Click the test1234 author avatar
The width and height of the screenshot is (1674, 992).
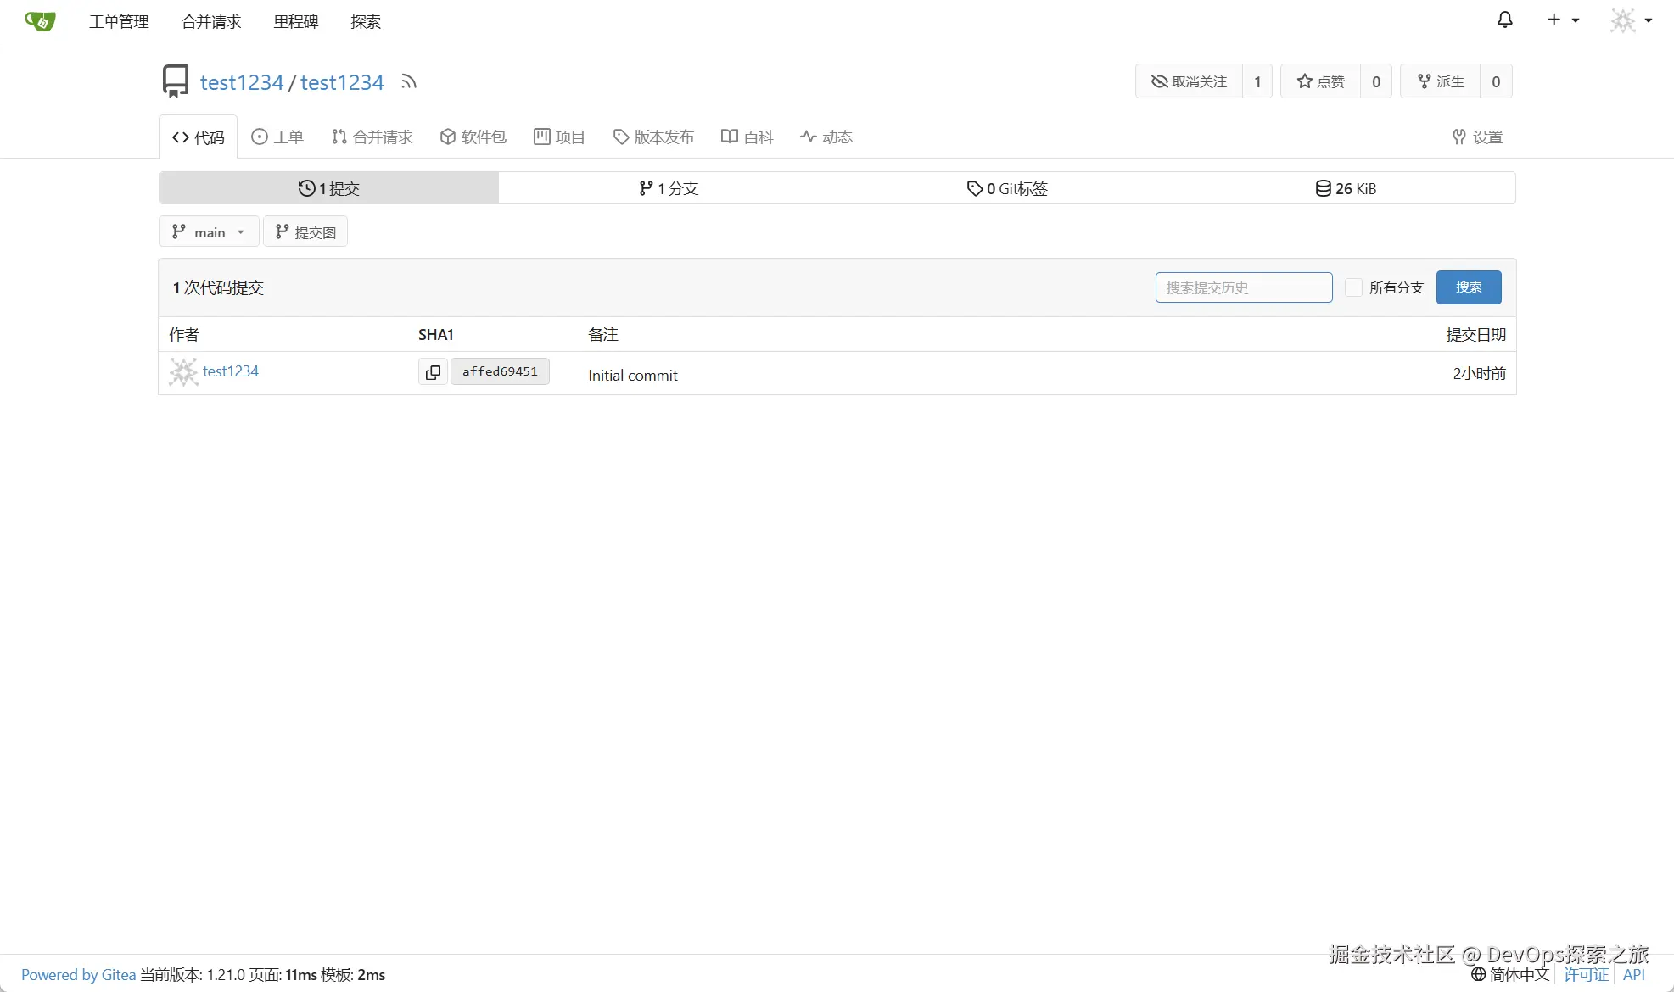point(183,371)
